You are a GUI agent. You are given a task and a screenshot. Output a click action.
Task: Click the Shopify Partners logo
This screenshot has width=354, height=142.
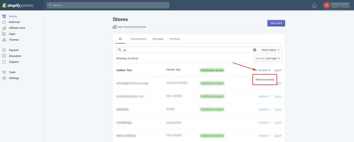click(x=18, y=5)
